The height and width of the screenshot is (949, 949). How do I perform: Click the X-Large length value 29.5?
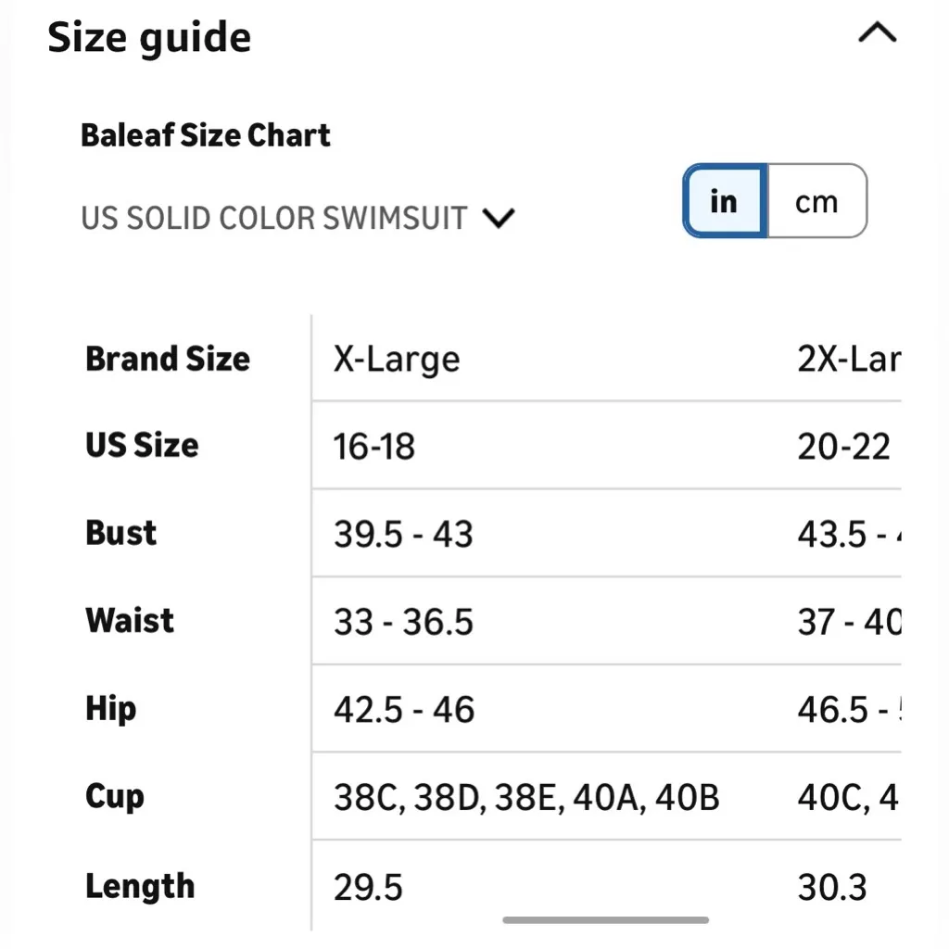pos(368,887)
